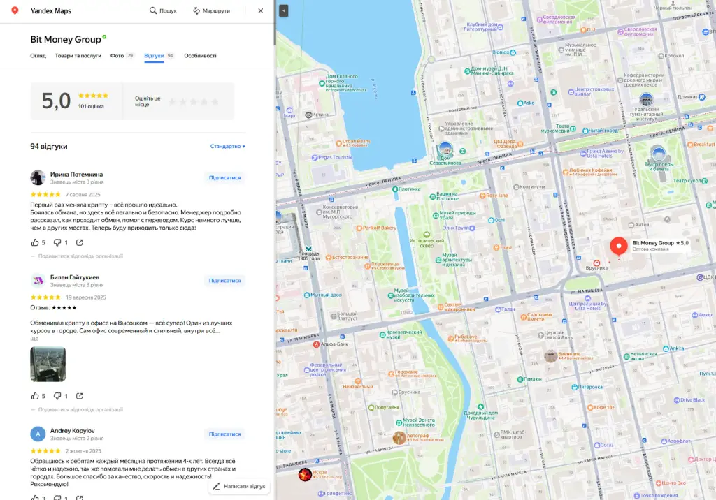The width and height of the screenshot is (716, 500).
Task: Share Билан Гайтукиев's review
Action: coord(80,396)
